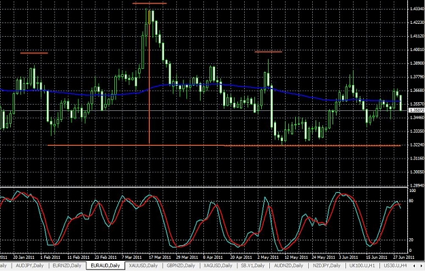Click the 1.38900 price scale label
The width and height of the screenshot is (425, 271).
tap(417, 63)
